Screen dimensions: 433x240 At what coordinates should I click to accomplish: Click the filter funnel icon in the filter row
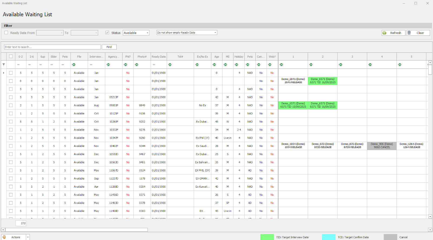click(x=4, y=65)
